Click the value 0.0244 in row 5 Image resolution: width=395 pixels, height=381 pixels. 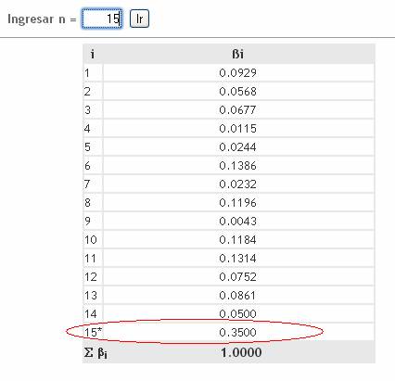pyautogui.click(x=237, y=147)
